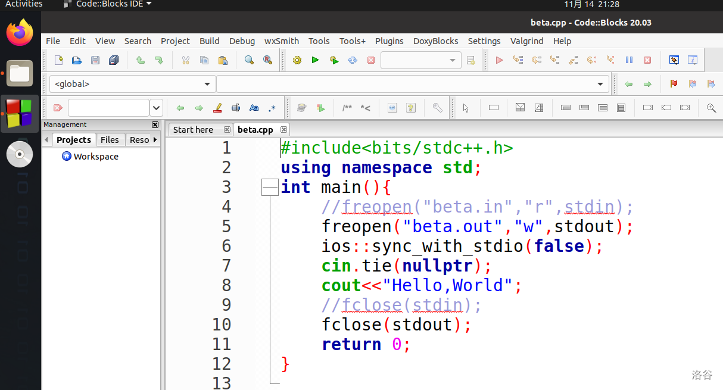Start the debugger with red play icon
723x390 pixels.
pyautogui.click(x=499, y=60)
